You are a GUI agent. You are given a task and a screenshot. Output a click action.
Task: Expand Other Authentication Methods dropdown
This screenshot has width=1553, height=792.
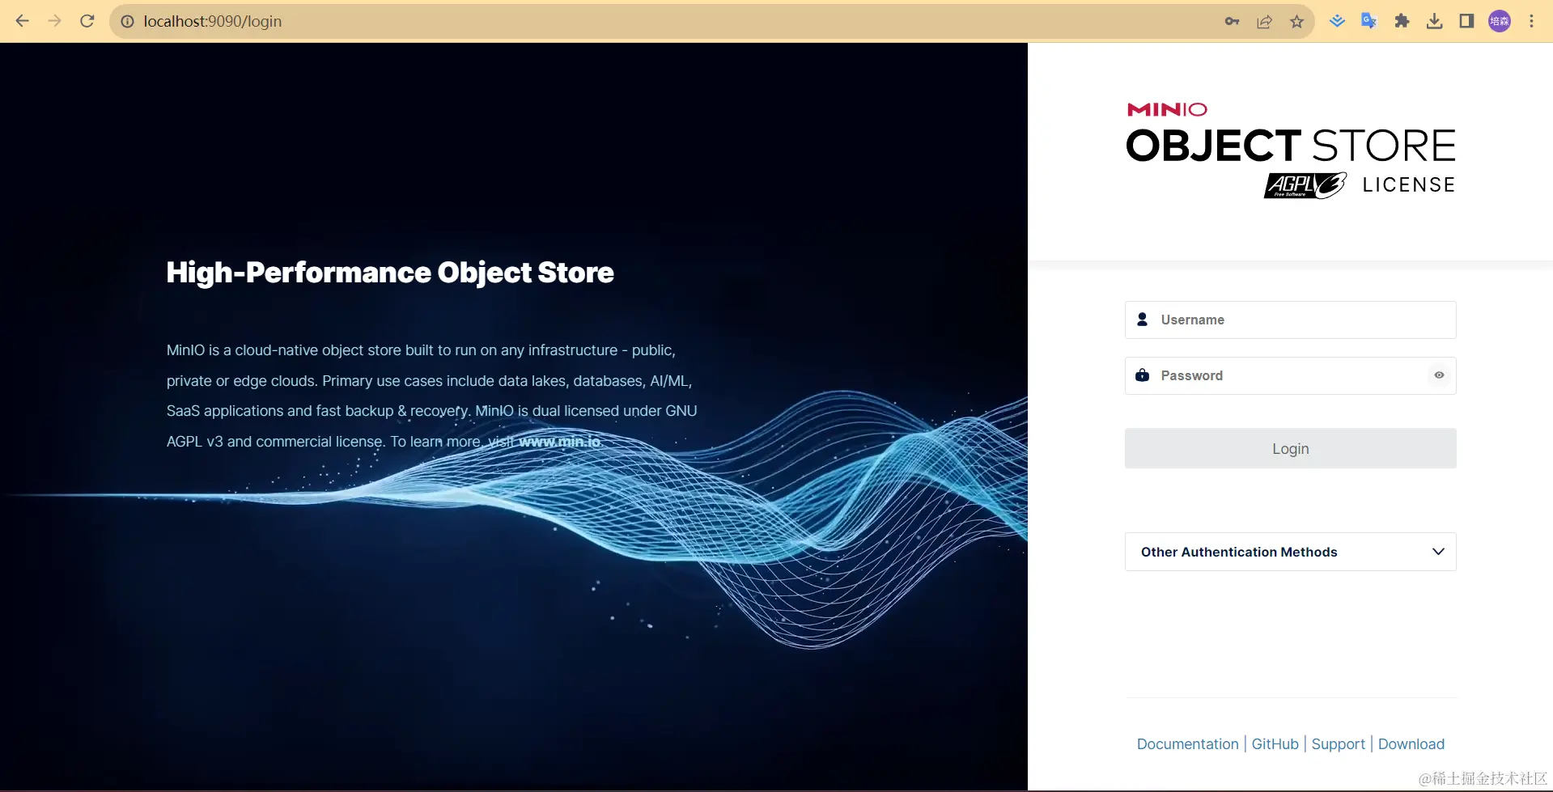(x=1290, y=552)
